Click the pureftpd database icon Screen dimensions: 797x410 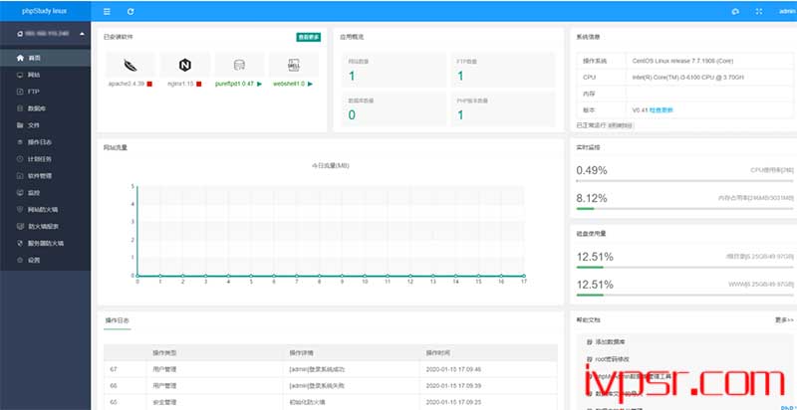click(x=239, y=65)
